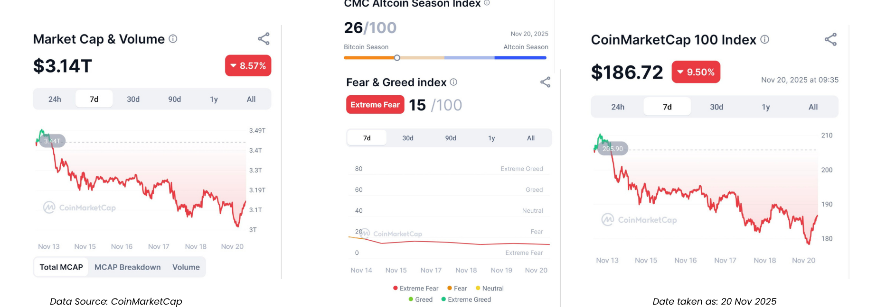Toggle the Extreme Greed legend entry

[466, 300]
